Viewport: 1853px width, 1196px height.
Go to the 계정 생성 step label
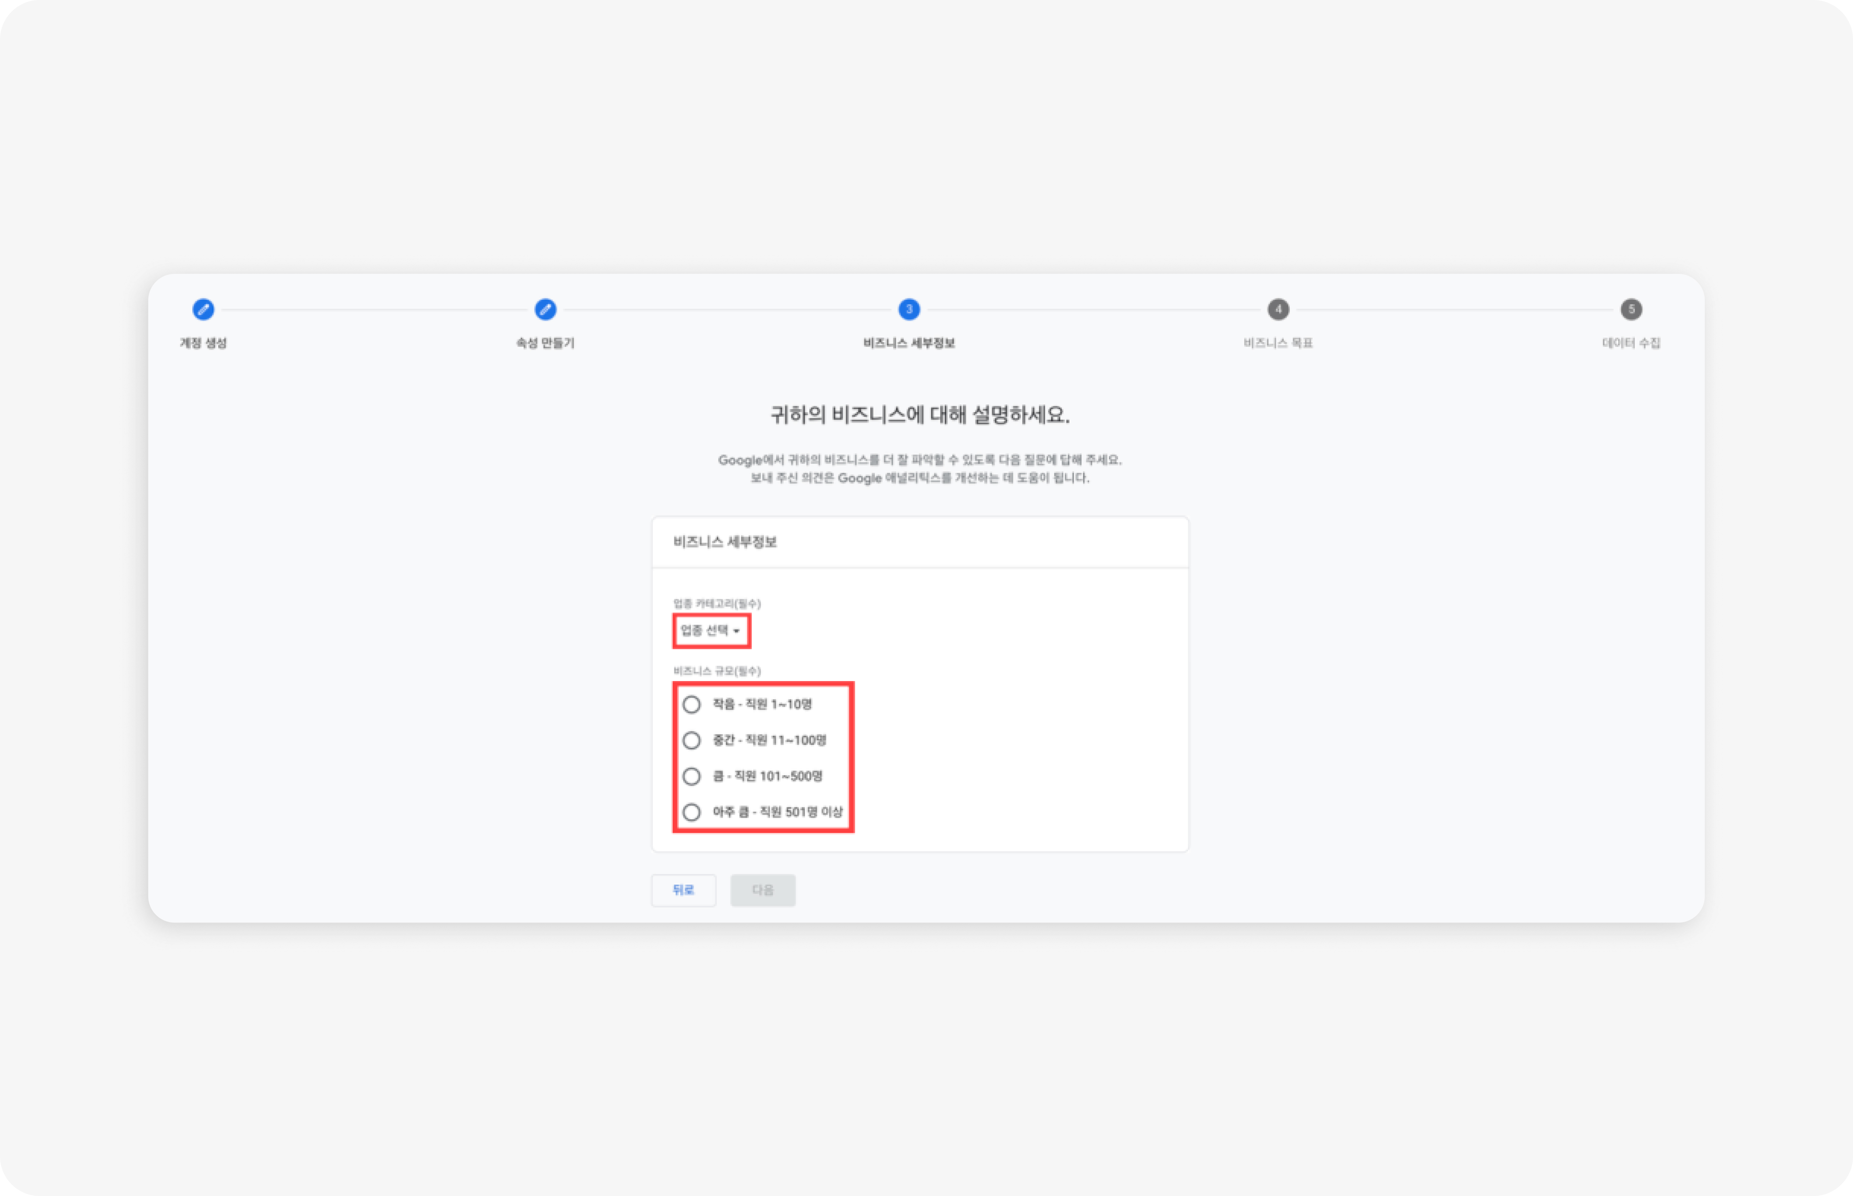(x=203, y=343)
